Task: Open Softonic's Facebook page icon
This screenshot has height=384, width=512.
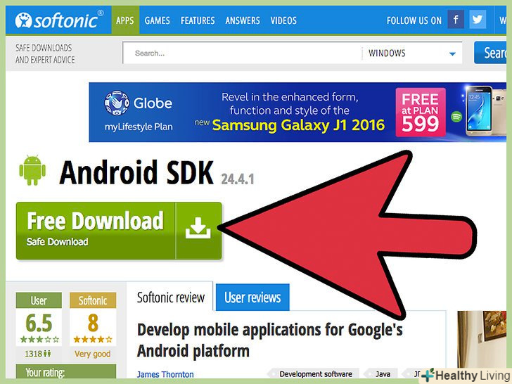Action: pyautogui.click(x=456, y=20)
